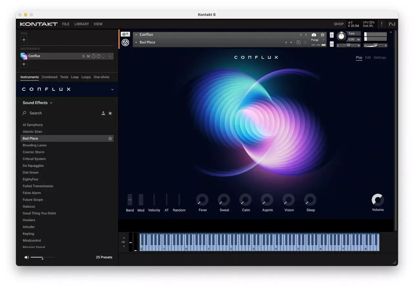Viewport: 414px width, 287px height.
Task: Switch to the Combined browser tab
Action: click(x=49, y=77)
